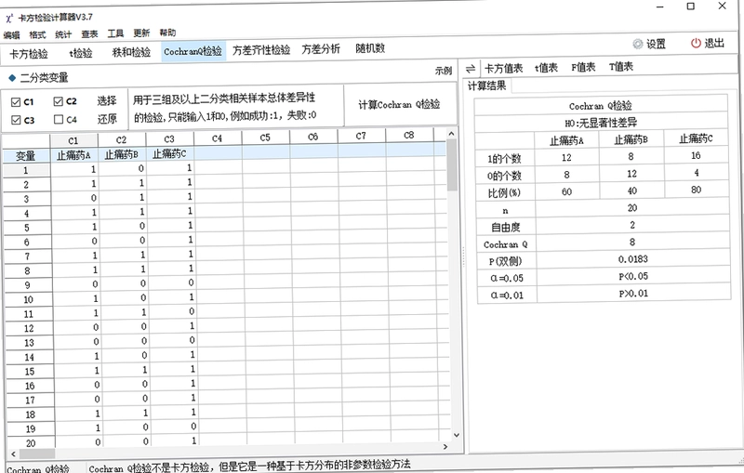Open the 帮助 menu

[167, 33]
